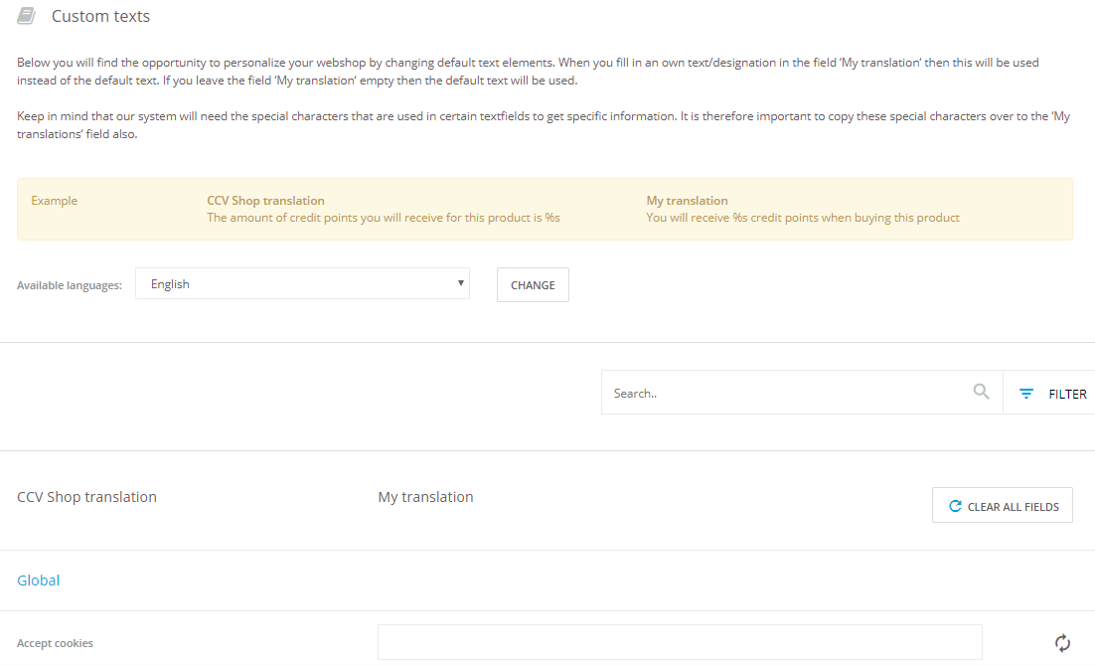1095x666 pixels.
Task: Click the My translation column header
Action: [x=425, y=497]
